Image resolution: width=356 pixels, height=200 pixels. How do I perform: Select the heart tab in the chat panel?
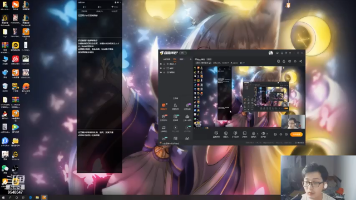pos(115,7)
